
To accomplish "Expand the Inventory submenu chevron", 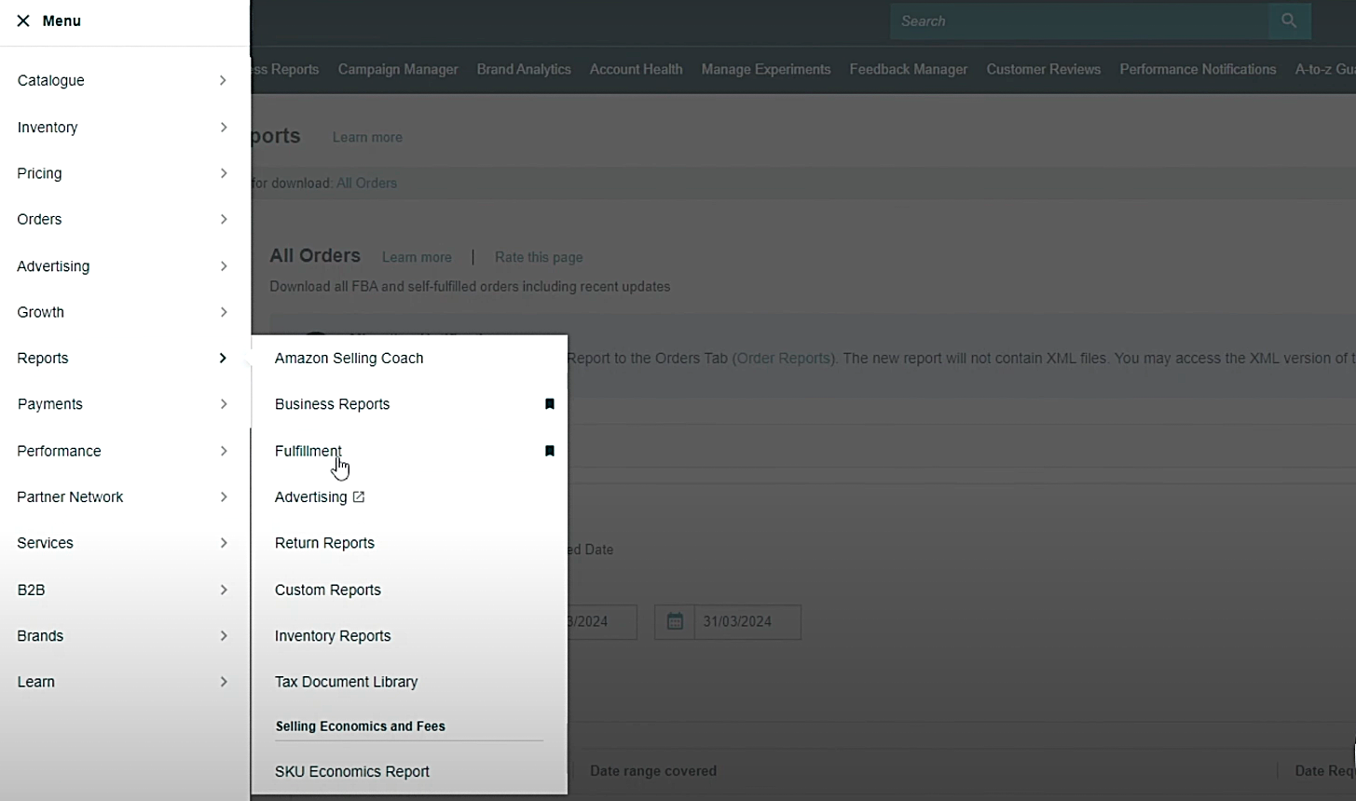I will tap(223, 127).
